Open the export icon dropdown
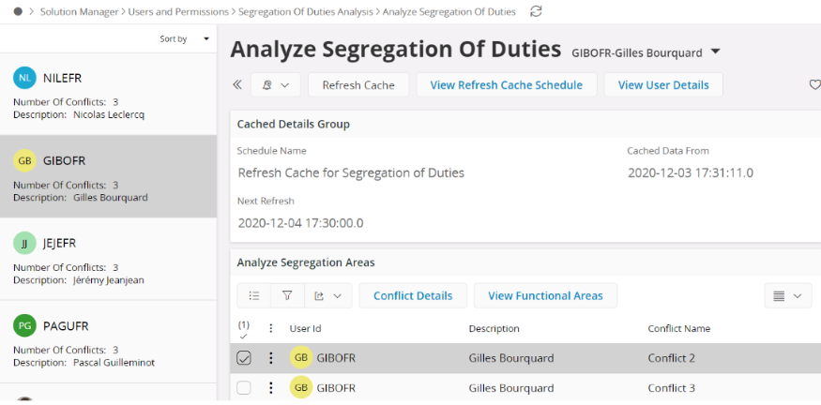Viewport: 821px width, 405px height. [x=327, y=295]
